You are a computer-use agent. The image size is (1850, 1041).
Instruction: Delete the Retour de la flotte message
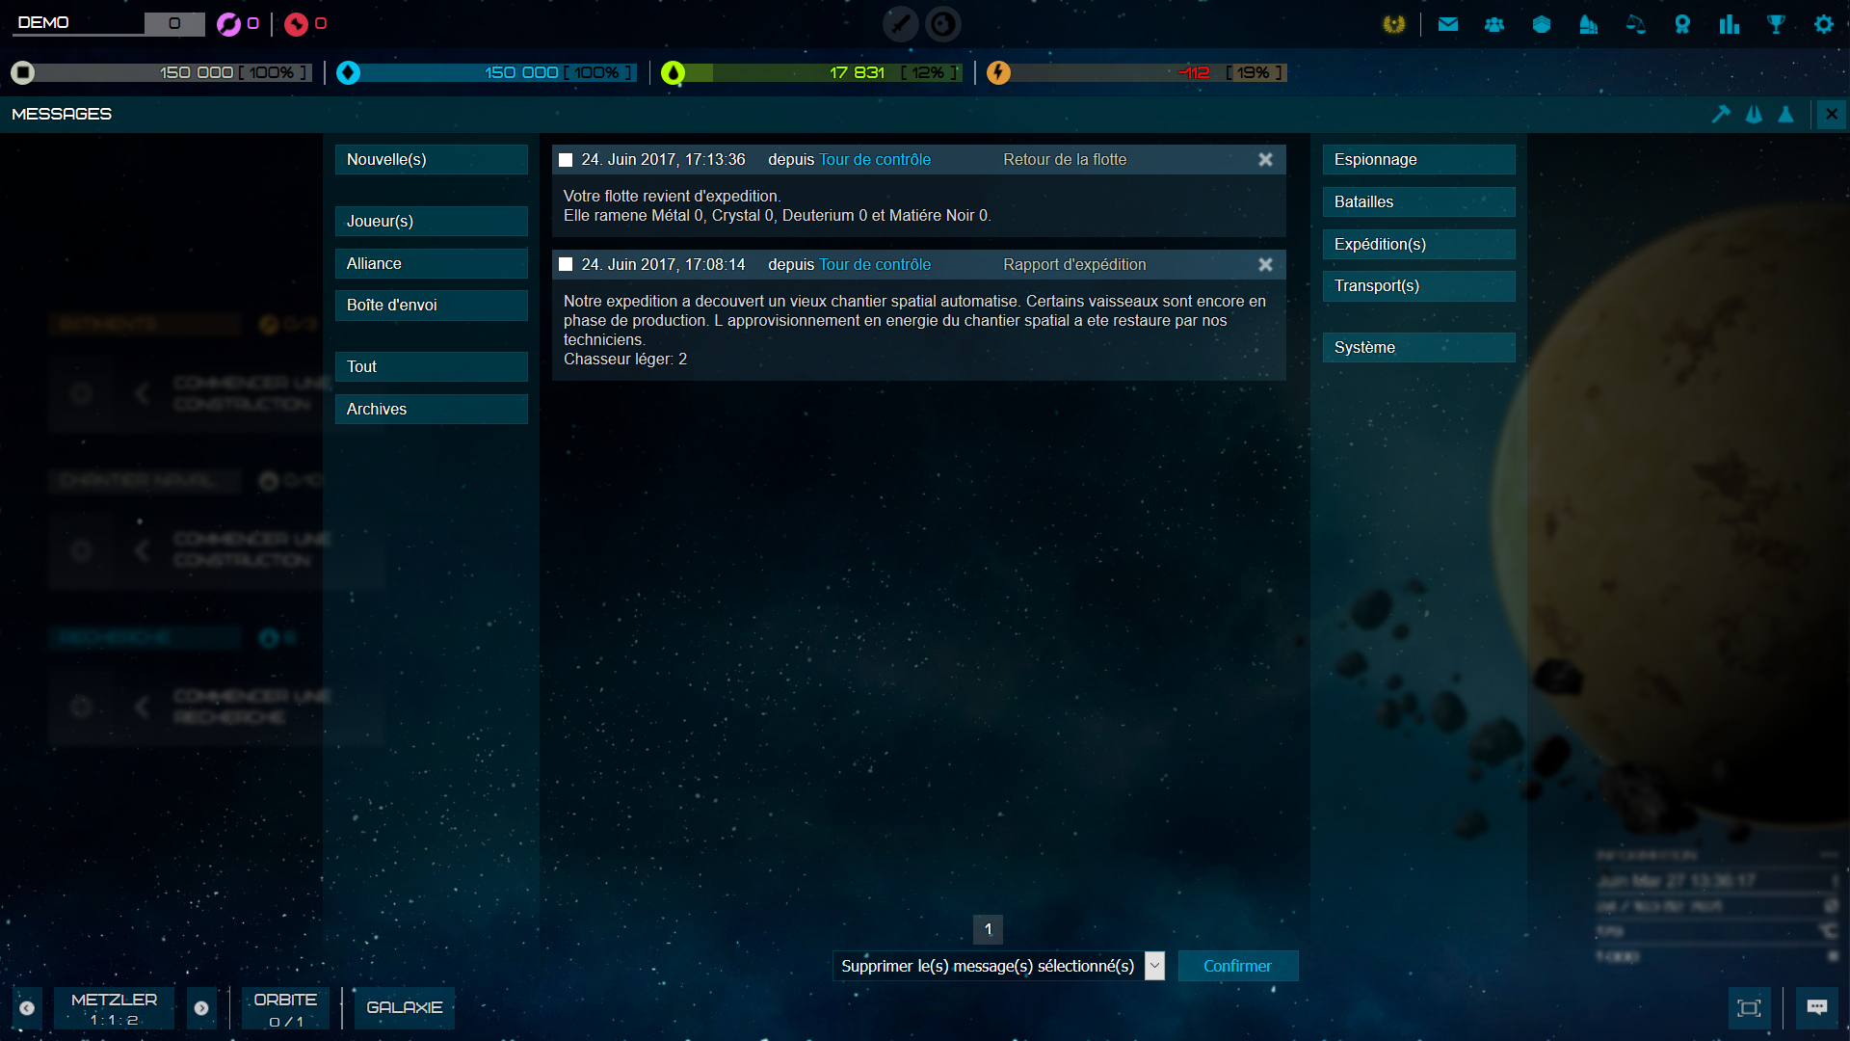1265,160
